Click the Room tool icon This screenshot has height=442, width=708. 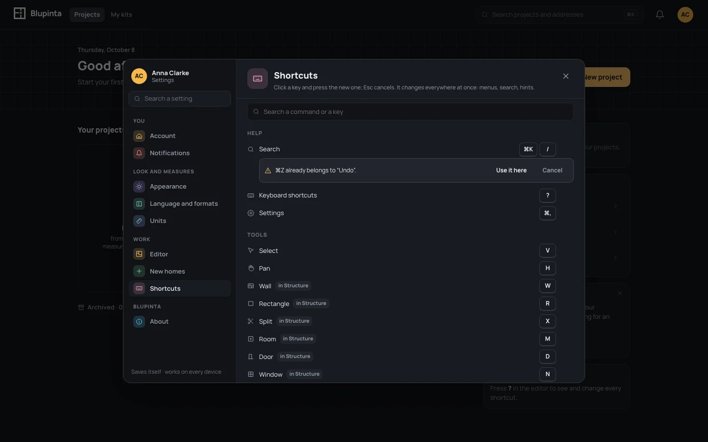[251, 339]
